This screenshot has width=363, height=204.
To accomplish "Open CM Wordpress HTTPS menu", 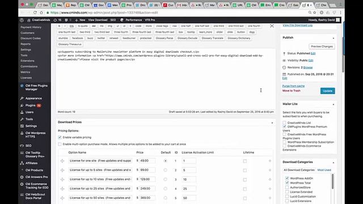I will [x=35, y=135].
